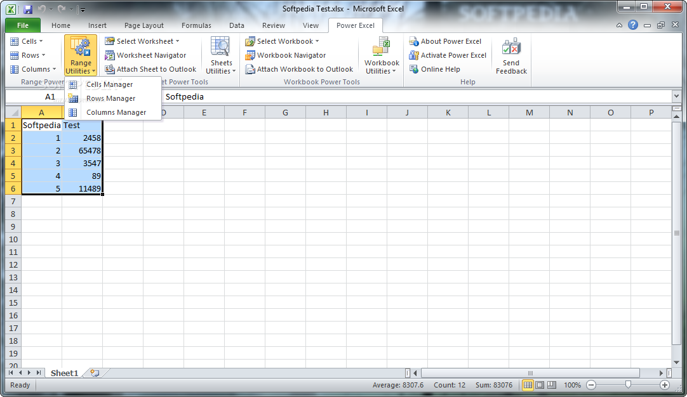Select the Sheet1 tab
The image size is (687, 397).
click(64, 373)
